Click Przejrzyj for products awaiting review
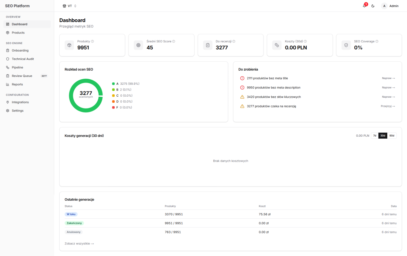The width and height of the screenshot is (407, 256). [388, 106]
